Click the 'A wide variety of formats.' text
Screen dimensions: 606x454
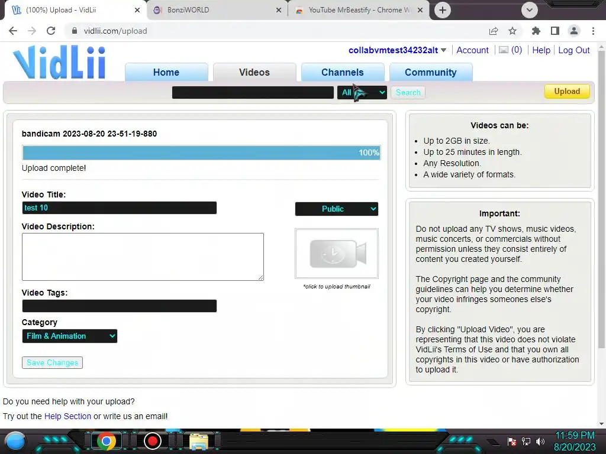point(469,174)
